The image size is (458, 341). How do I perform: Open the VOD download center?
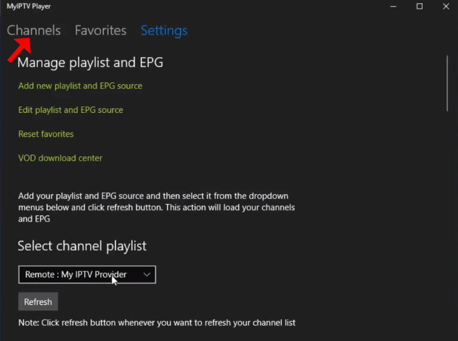pos(60,158)
